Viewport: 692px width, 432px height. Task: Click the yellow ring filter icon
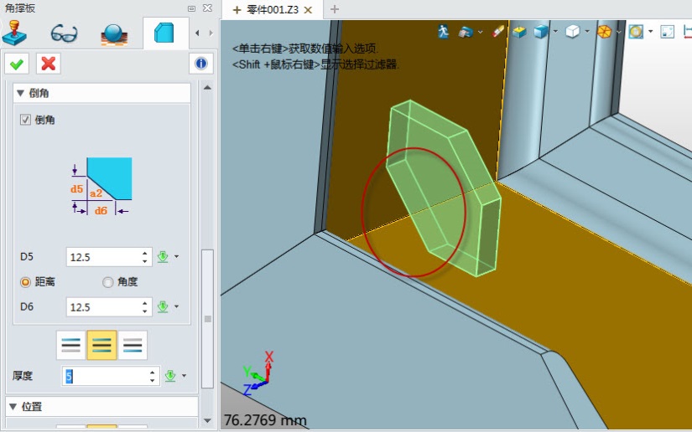click(636, 32)
